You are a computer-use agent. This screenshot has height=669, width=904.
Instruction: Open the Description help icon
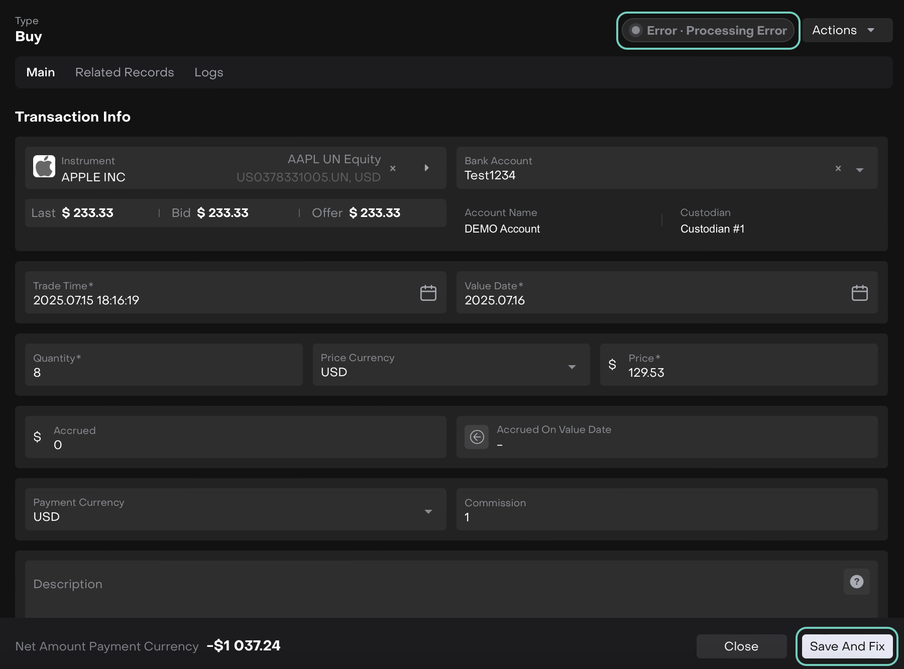(856, 582)
